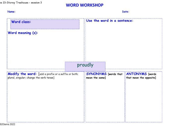Click the Use the word in a sentence heading
The width and height of the screenshot is (169, 127).
point(110,21)
